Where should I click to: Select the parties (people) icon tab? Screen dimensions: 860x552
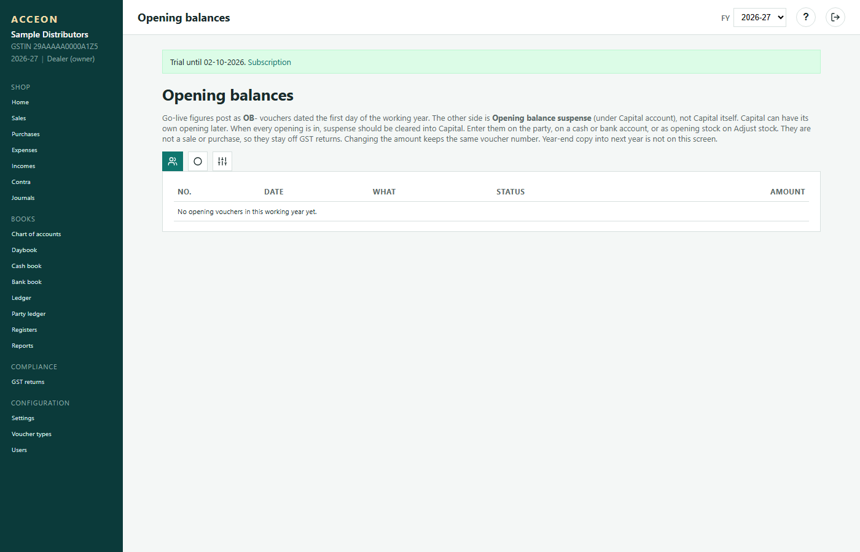coord(173,161)
